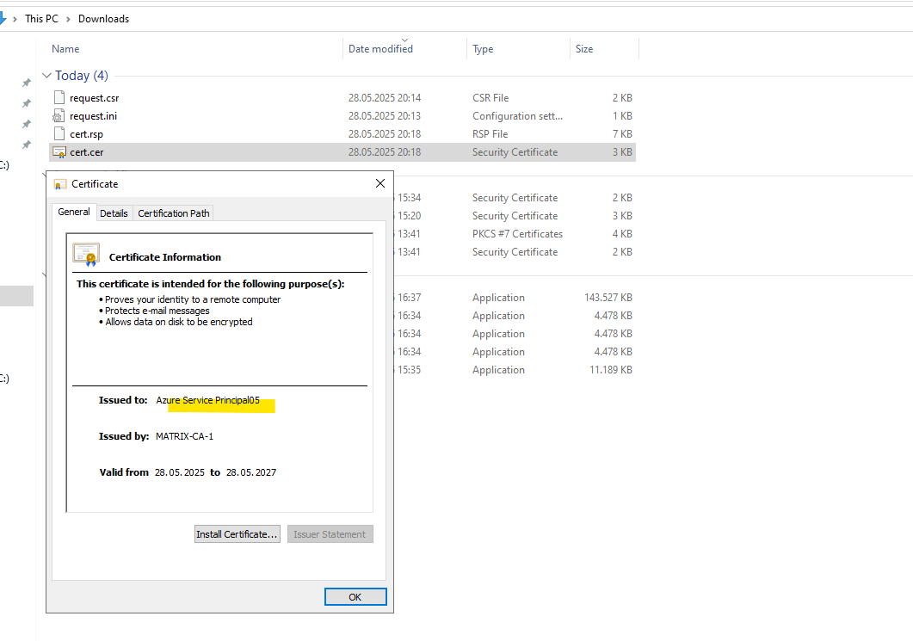Click the Azure Service Principal05 issued-to value
Screen dimensions: 913x641
click(208, 400)
